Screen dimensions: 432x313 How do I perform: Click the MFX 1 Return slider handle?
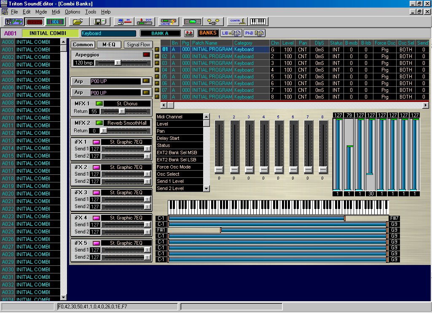(122, 111)
